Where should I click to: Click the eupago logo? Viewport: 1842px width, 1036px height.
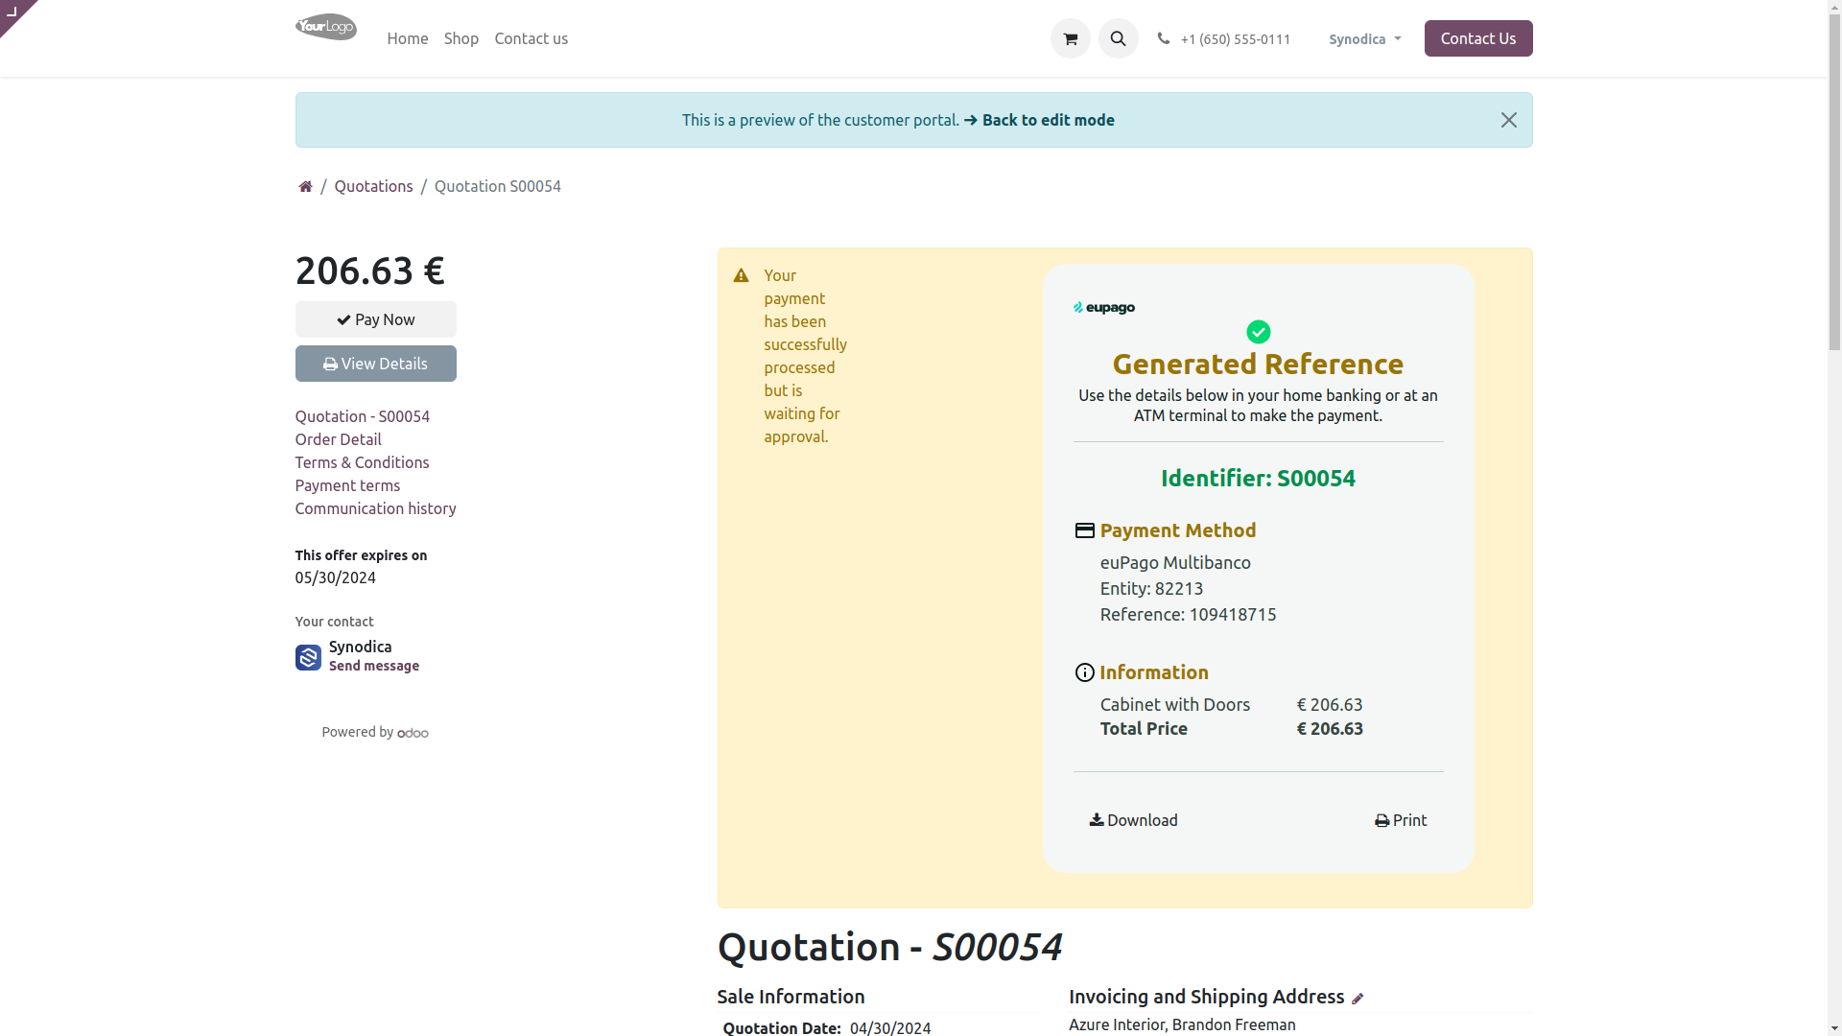(x=1103, y=308)
